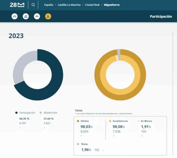Click the Participación page title
Image resolution: width=177 pixels, height=158 pixels.
(x=161, y=16)
